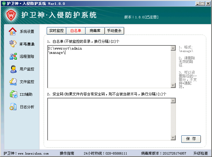Open the 手动查杀 tab

pos(114,31)
